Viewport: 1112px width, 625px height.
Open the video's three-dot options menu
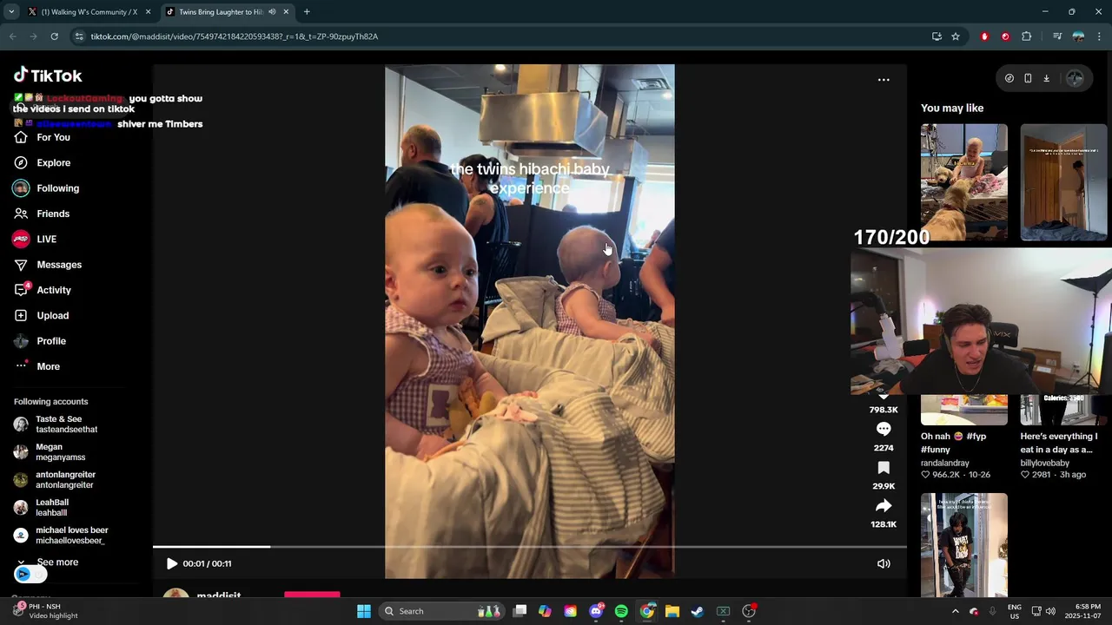tap(884, 80)
